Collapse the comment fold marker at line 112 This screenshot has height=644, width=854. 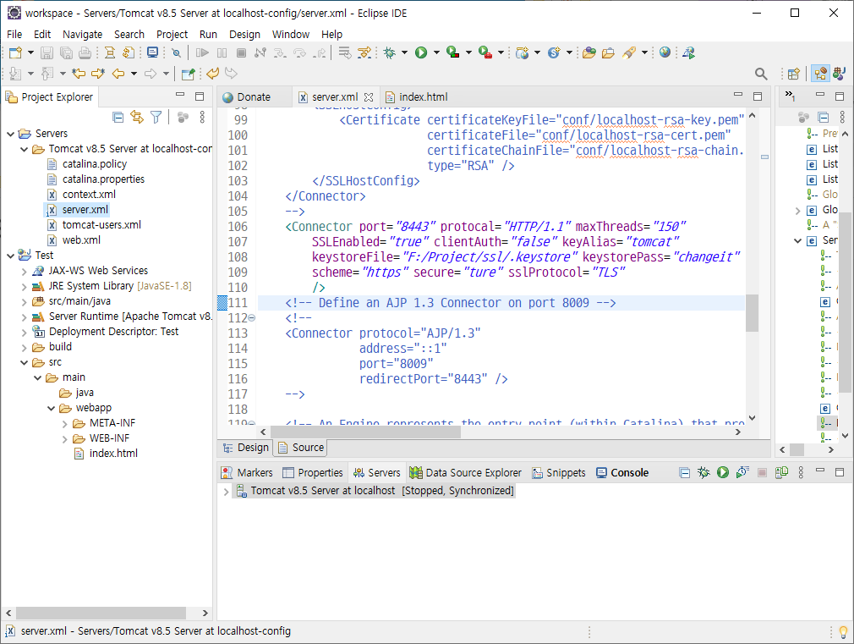pos(252,318)
